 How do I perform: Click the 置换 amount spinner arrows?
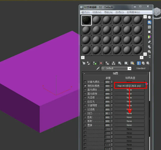coord(112,125)
